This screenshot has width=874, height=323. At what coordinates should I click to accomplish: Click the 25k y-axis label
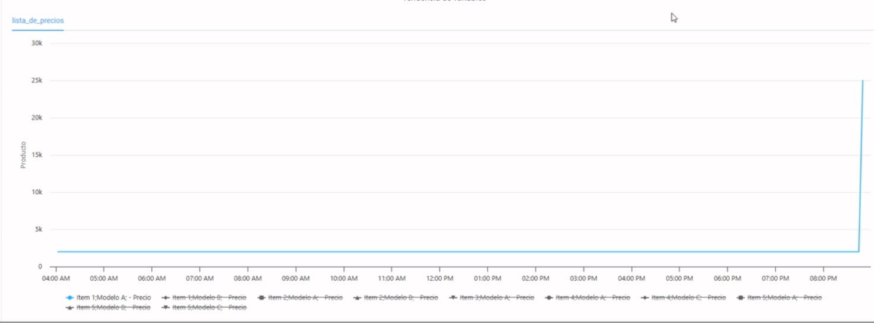point(37,80)
